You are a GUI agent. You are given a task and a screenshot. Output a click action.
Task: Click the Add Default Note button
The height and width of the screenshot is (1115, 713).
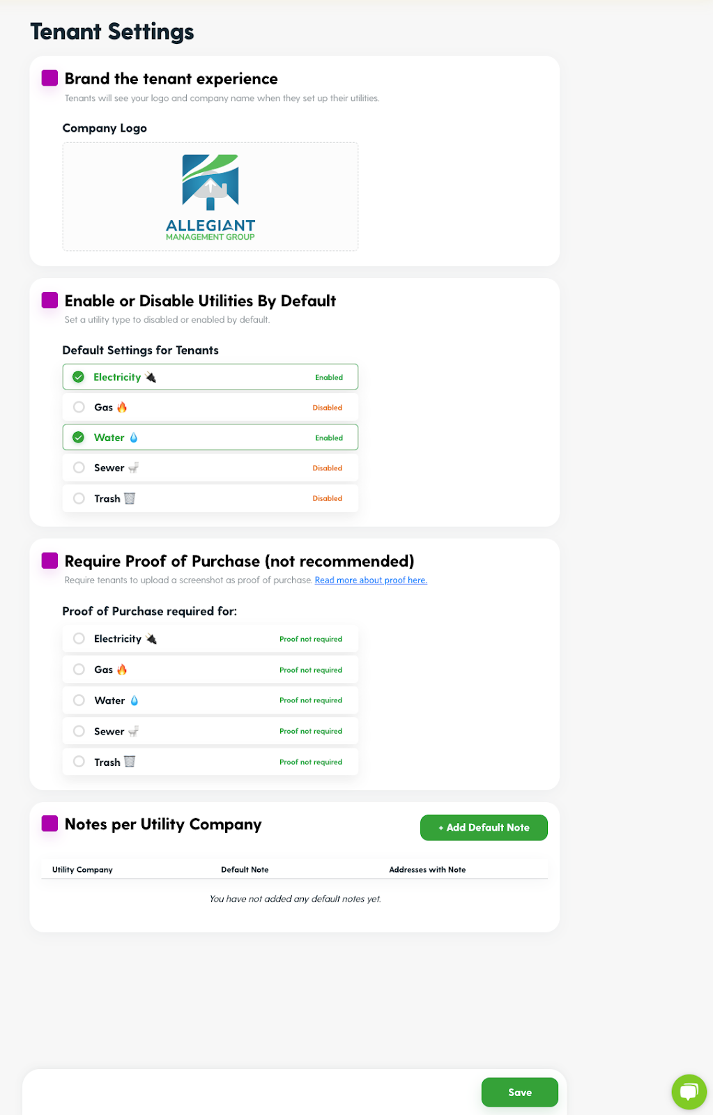click(x=484, y=827)
